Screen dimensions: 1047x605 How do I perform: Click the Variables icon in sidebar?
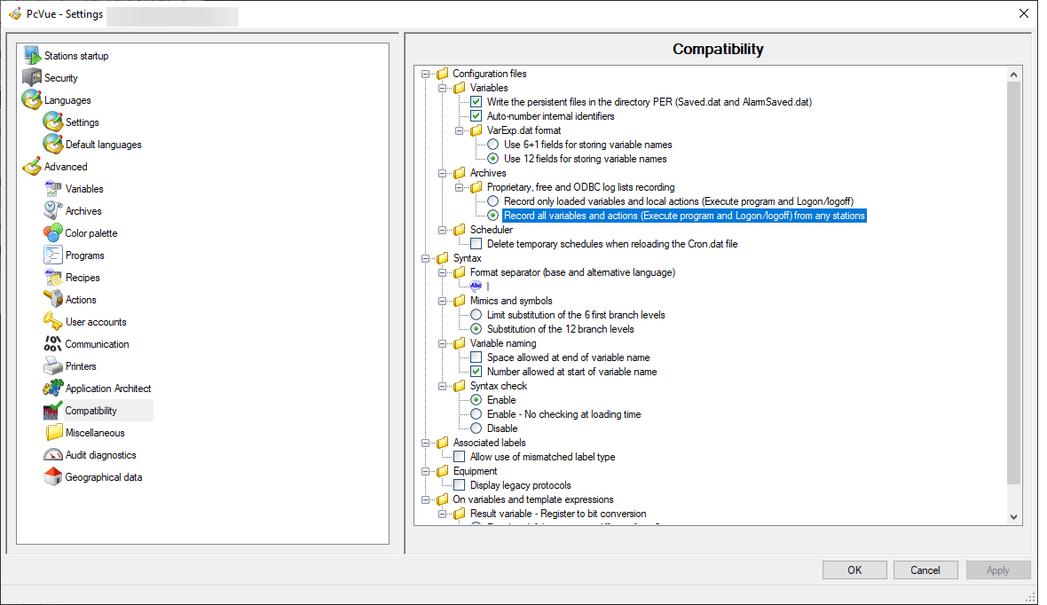coord(52,188)
